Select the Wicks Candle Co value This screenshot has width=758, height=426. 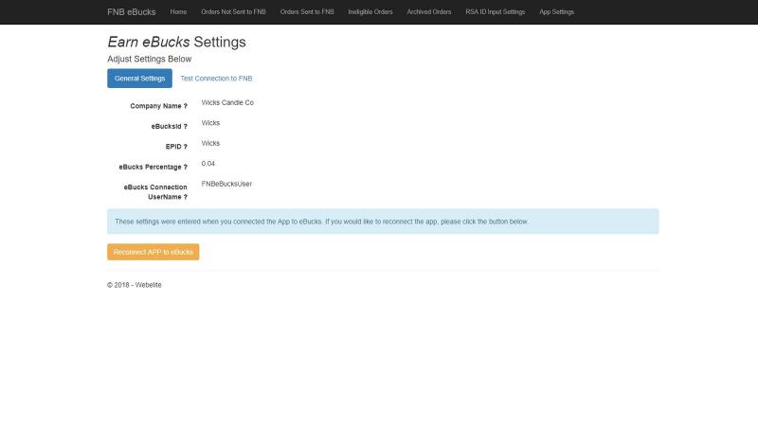pos(227,102)
